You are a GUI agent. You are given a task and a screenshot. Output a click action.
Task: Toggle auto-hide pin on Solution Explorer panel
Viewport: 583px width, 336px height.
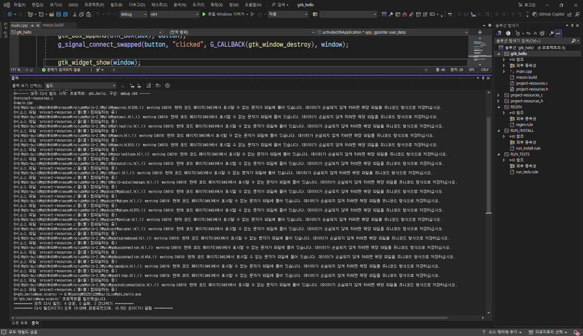[571, 26]
